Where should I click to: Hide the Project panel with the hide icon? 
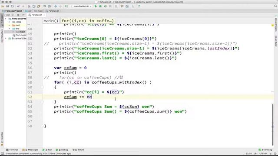pyautogui.click(x=23, y=15)
